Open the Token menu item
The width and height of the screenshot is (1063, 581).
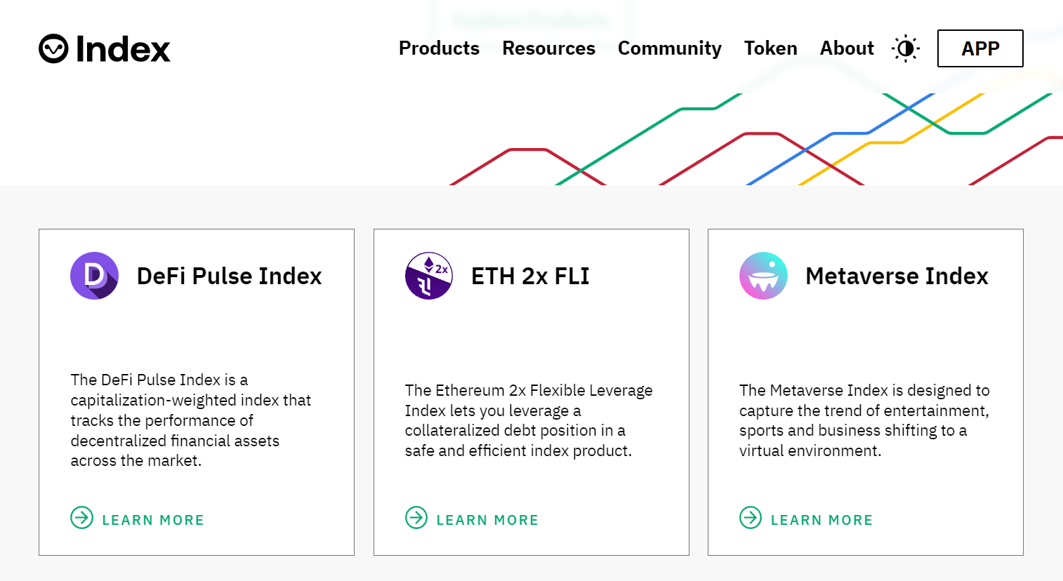tap(770, 48)
